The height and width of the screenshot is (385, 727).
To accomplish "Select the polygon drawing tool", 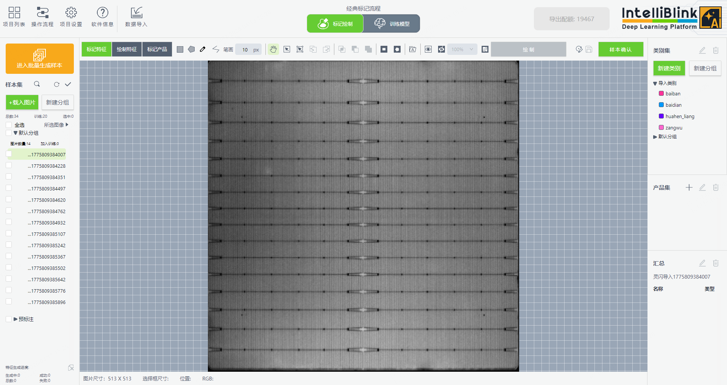I will pyautogui.click(x=191, y=50).
